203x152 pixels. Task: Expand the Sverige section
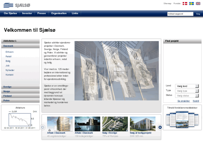[x=20, y=87]
